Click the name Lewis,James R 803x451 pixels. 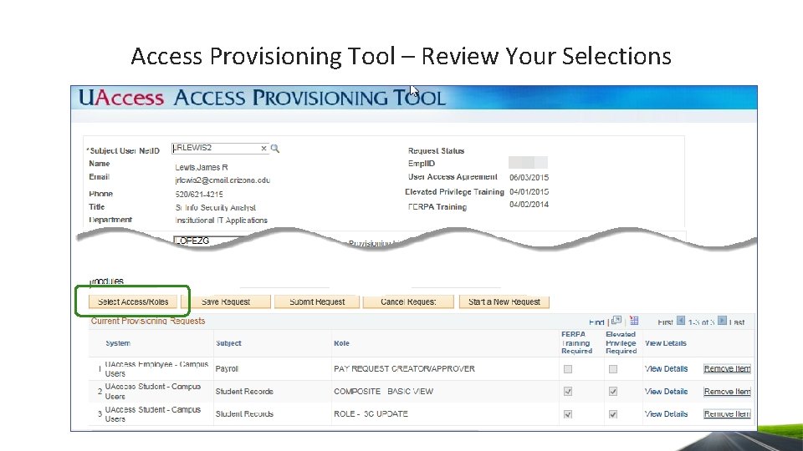coord(202,167)
